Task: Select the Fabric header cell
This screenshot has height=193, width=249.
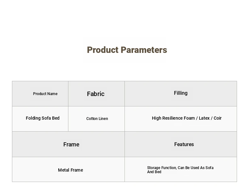Action: [x=96, y=94]
